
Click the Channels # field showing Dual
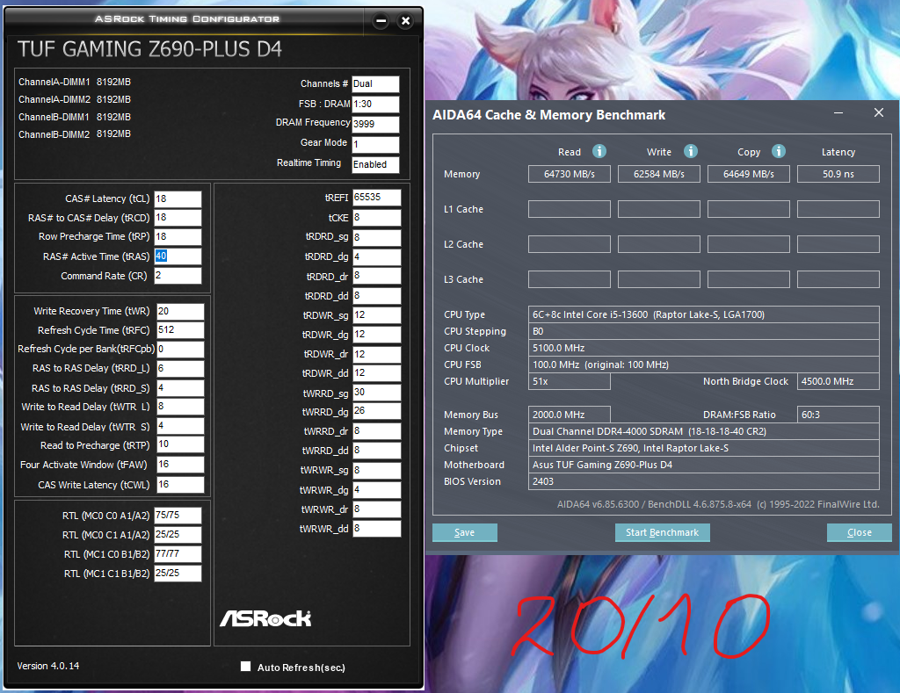(x=375, y=84)
